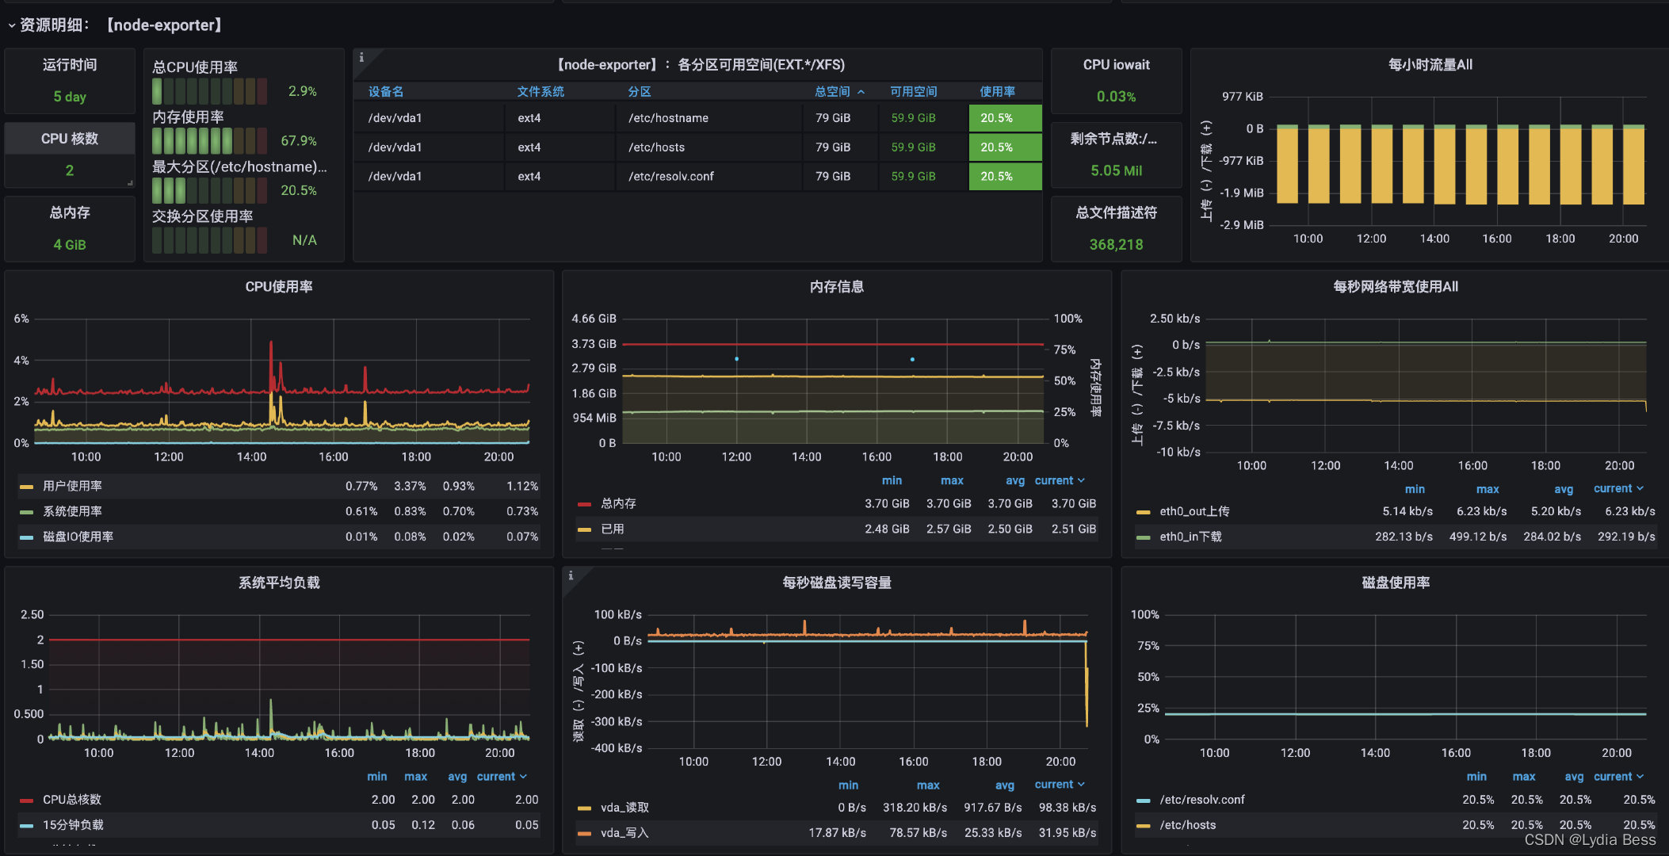Open info icon on partition space panel

361,57
